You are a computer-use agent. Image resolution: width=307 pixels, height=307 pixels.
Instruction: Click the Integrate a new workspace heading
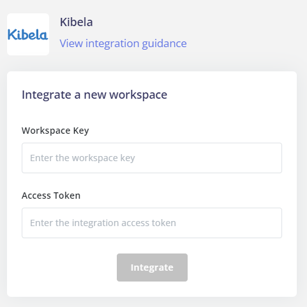94,95
